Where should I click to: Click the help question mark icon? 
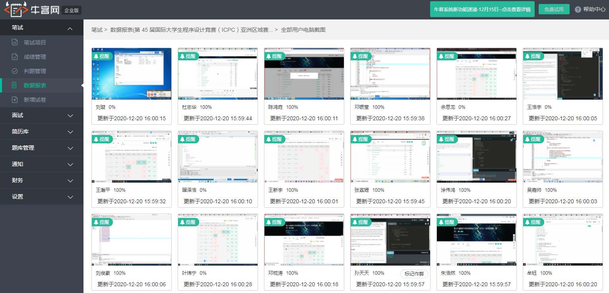tap(578, 10)
